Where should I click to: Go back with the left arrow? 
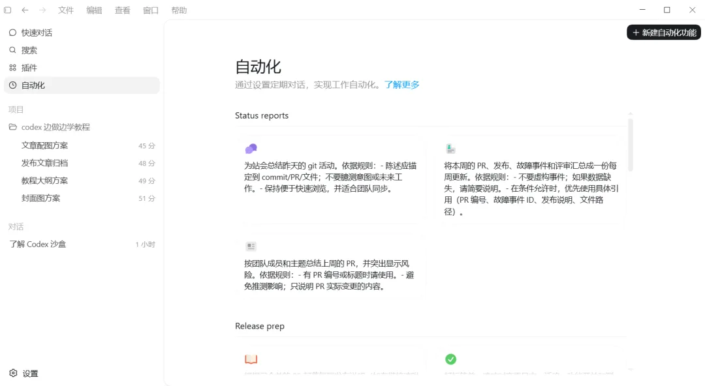click(25, 10)
